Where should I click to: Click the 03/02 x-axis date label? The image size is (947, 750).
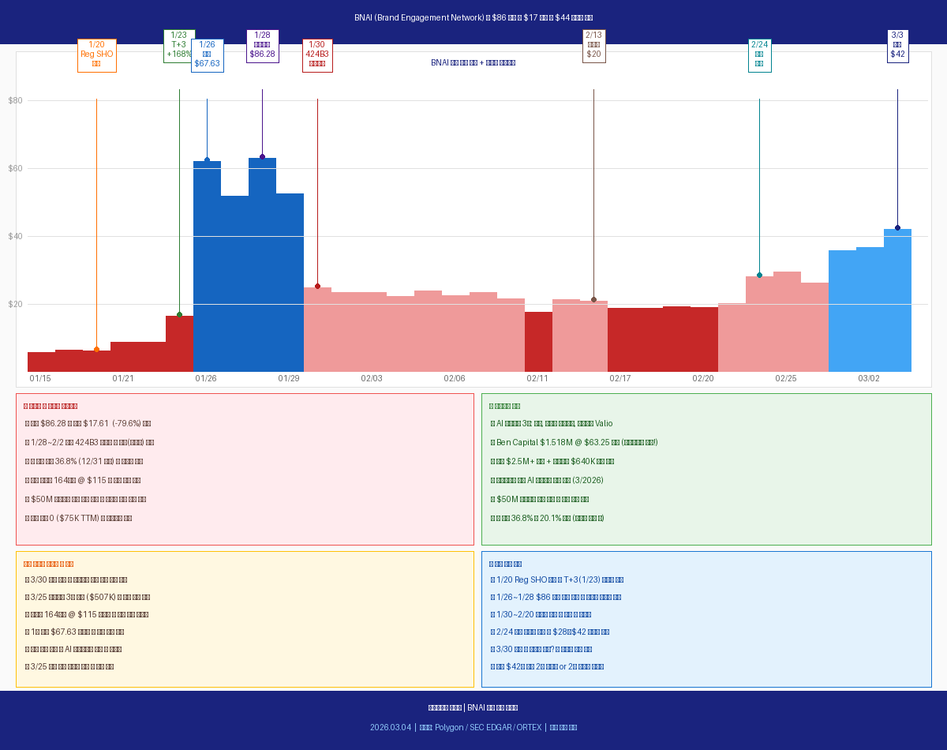(869, 378)
